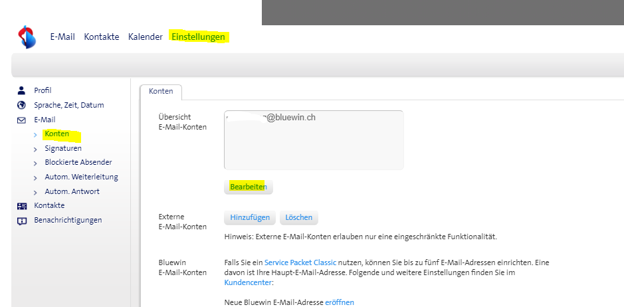
Task: Click the globe icon beside Sprache, Zeit, Datum
Action: pos(21,105)
